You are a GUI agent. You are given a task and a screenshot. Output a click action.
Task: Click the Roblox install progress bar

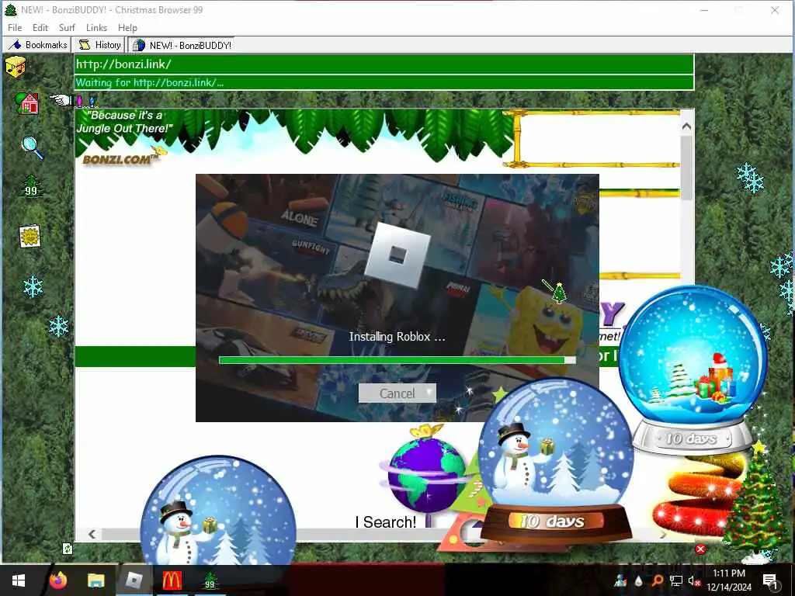click(x=397, y=360)
